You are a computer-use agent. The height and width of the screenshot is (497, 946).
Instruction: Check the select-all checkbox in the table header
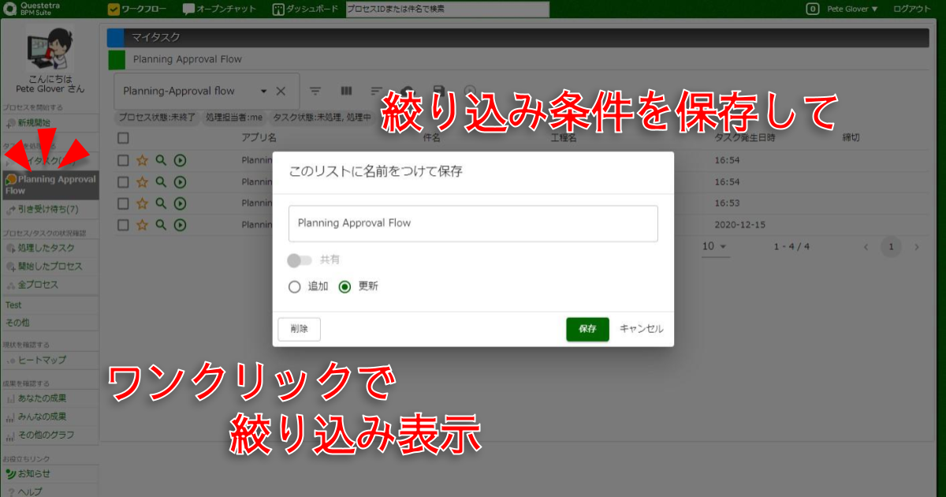coord(123,138)
